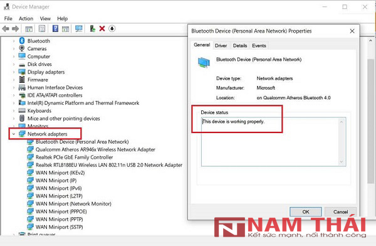The image size is (376, 246).
Task: Click the Display adapters icon
Action: click(x=22, y=72)
